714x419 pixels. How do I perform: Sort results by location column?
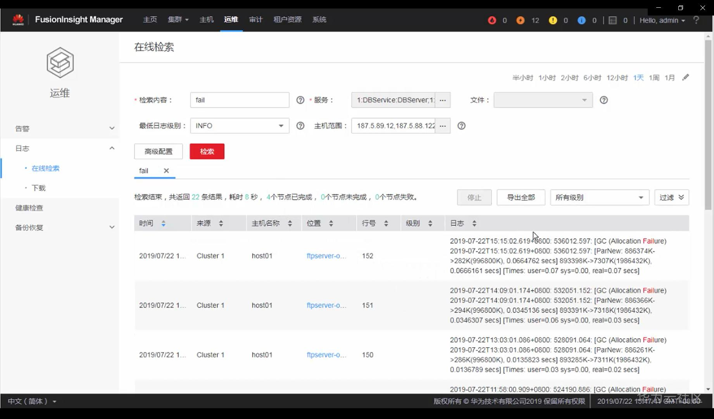click(x=331, y=223)
